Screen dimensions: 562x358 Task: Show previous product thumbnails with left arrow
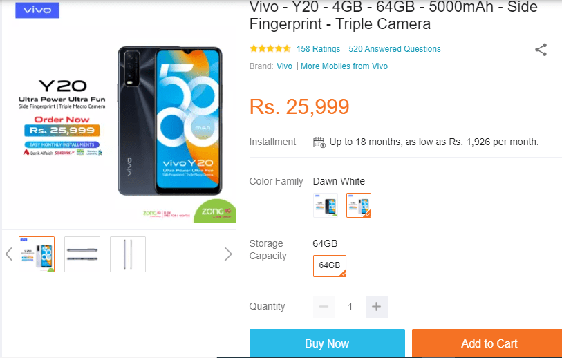pyautogui.click(x=9, y=254)
